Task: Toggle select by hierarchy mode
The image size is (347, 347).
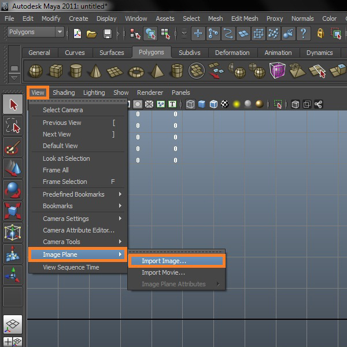Action: (x=135, y=34)
